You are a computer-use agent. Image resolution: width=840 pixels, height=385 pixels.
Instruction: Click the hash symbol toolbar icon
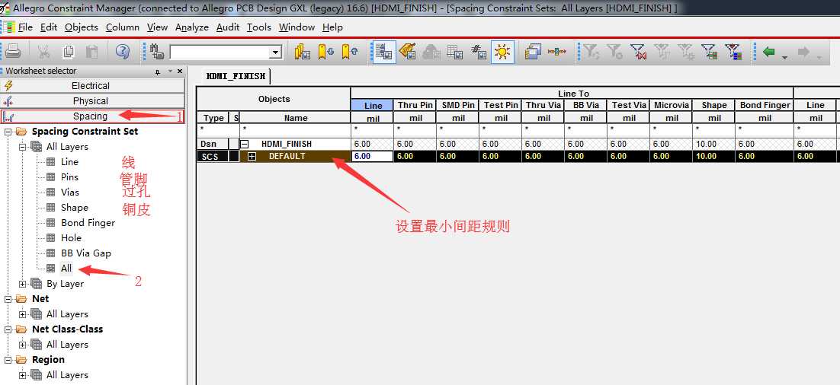point(479,52)
